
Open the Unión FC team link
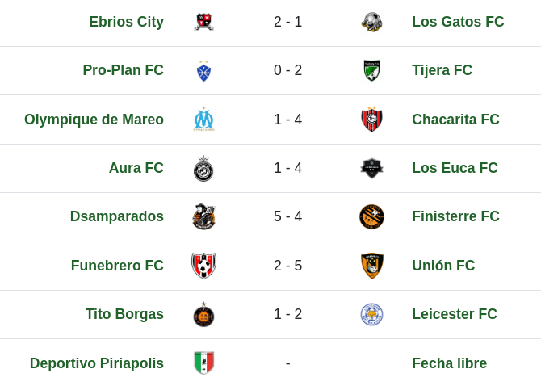tap(443, 266)
